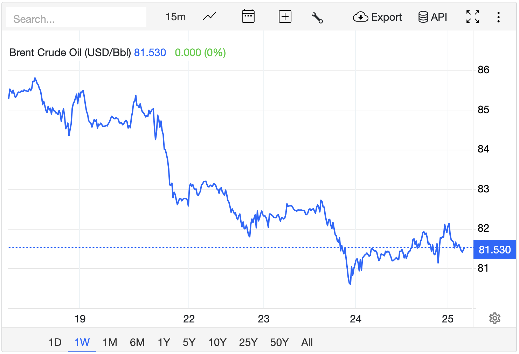This screenshot has width=519, height=354.
Task: Click the 25 date axis label
Action: point(448,319)
